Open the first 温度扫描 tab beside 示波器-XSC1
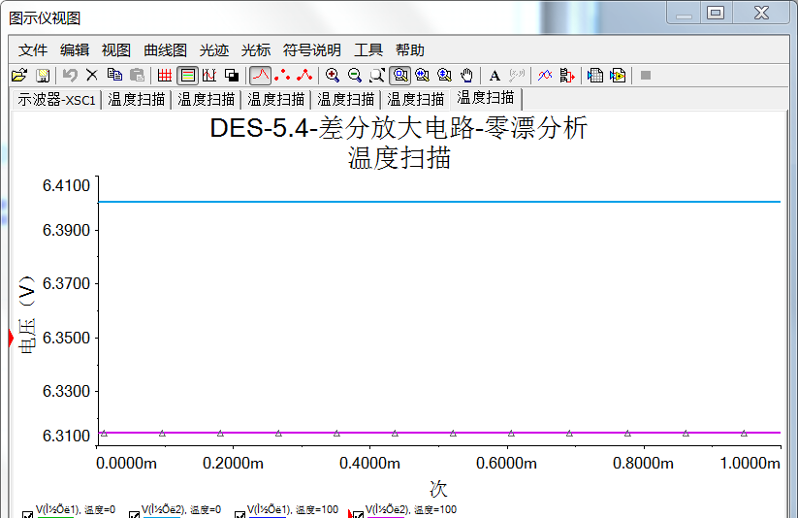Viewport: 798px width, 518px height. pos(136,99)
